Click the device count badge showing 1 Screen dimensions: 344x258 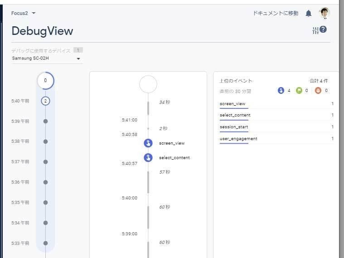pyautogui.click(x=78, y=50)
